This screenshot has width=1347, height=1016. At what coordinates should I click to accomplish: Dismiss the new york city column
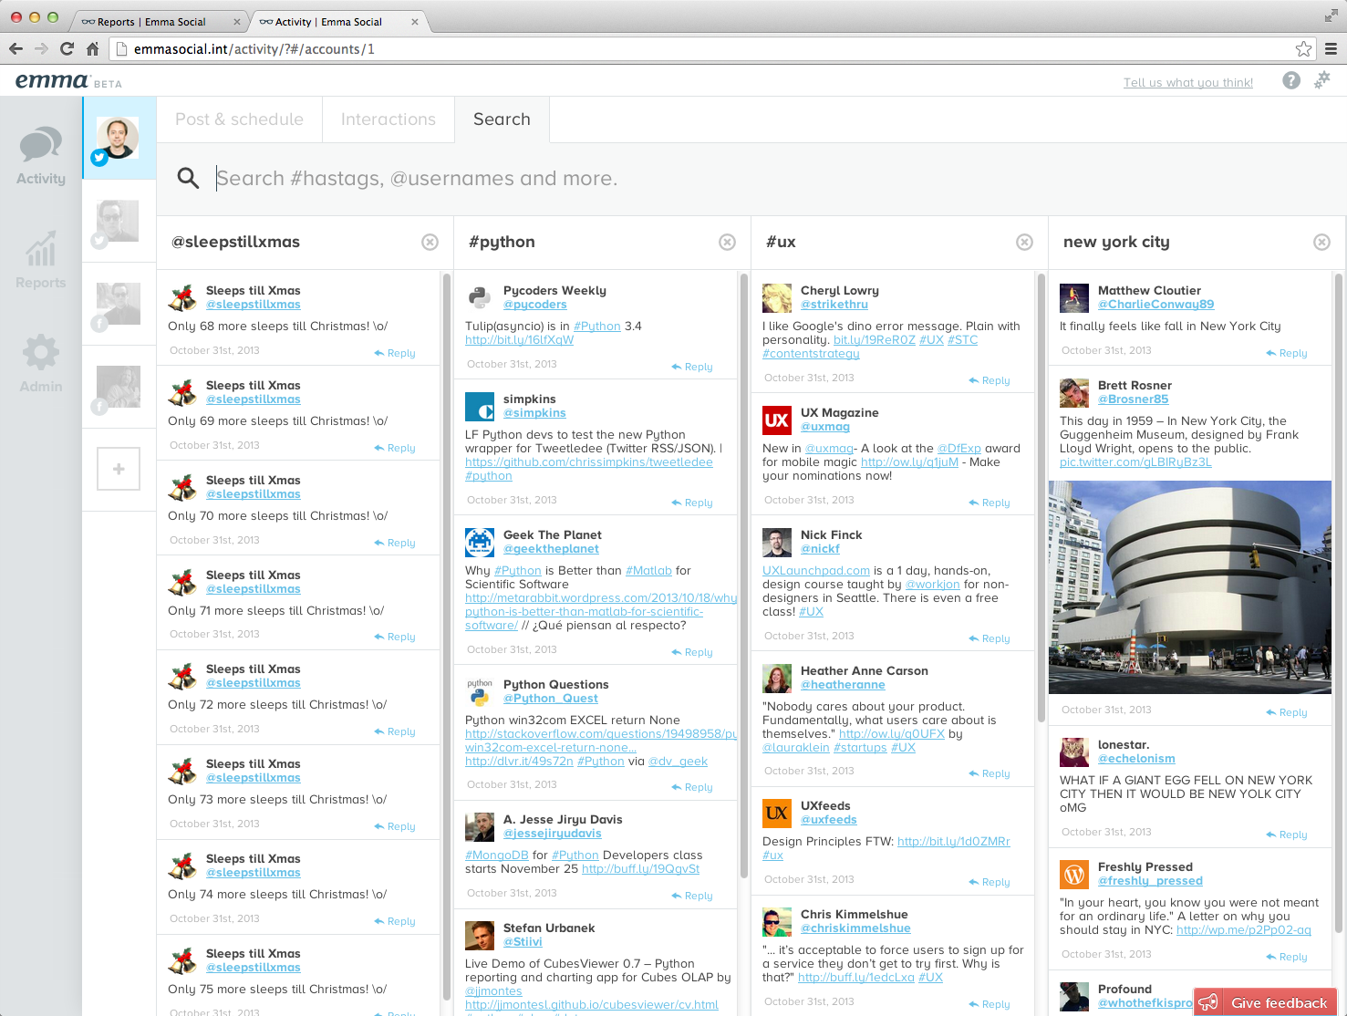pyautogui.click(x=1321, y=242)
